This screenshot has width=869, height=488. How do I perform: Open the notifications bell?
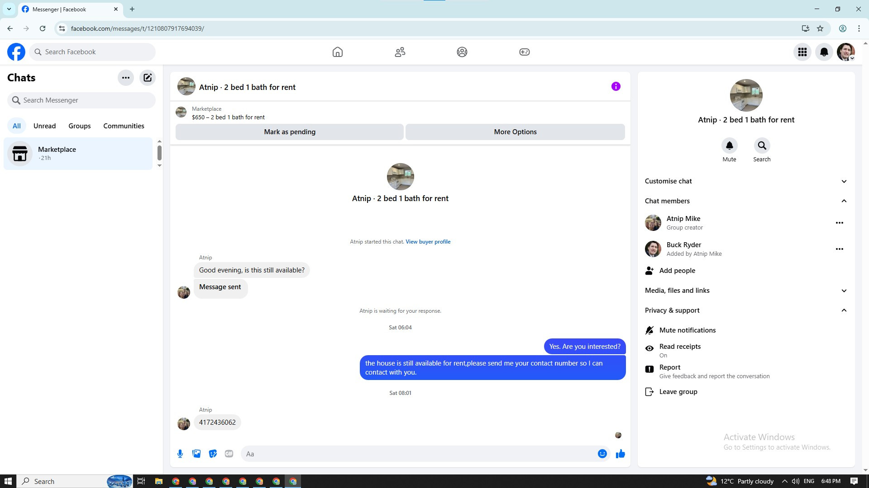(x=824, y=52)
